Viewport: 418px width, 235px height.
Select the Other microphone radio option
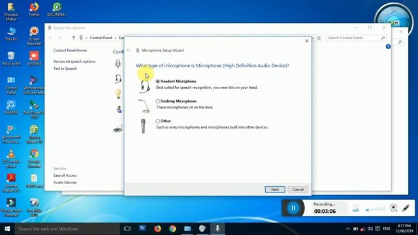pyautogui.click(x=157, y=121)
